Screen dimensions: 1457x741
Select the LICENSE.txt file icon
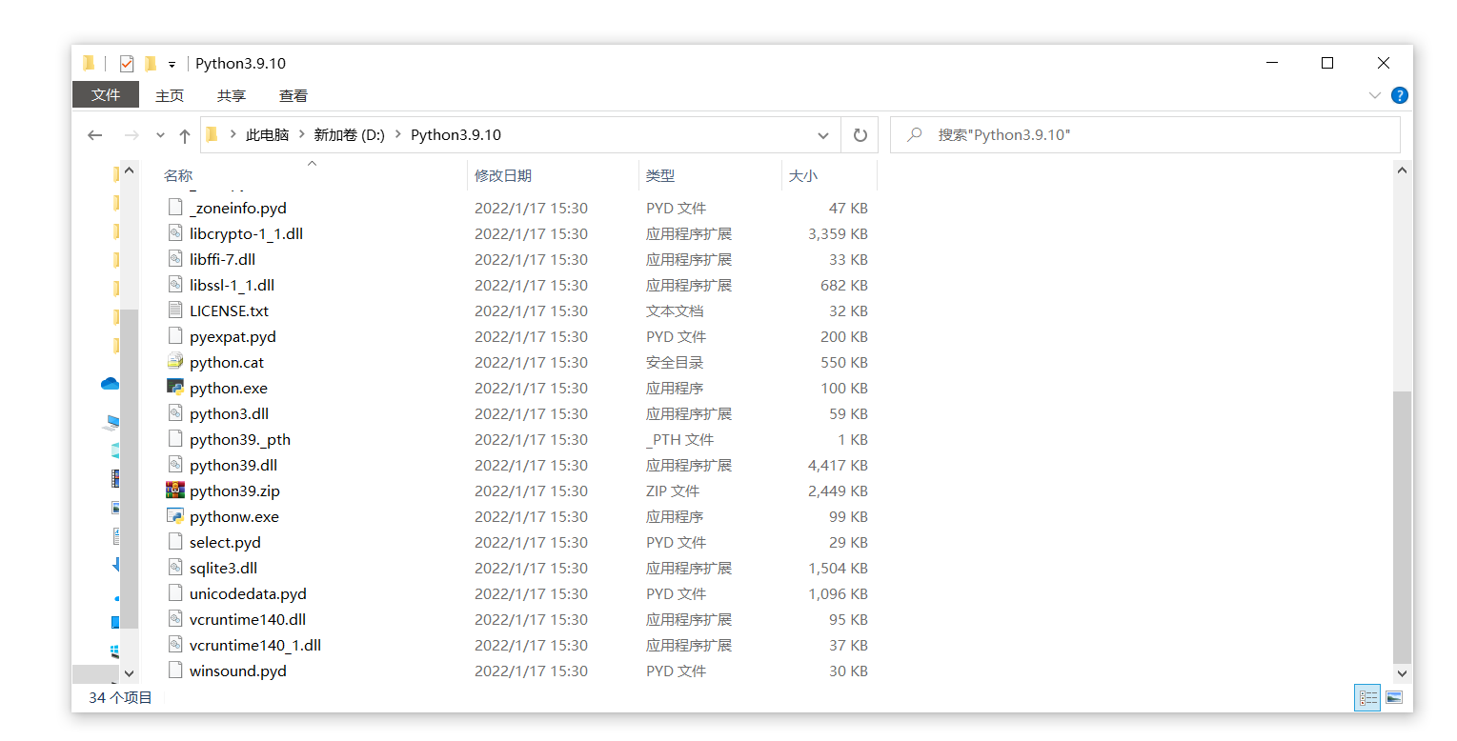(174, 310)
